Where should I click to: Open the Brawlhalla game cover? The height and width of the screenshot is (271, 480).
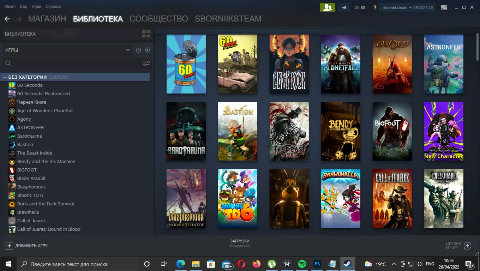click(x=341, y=198)
